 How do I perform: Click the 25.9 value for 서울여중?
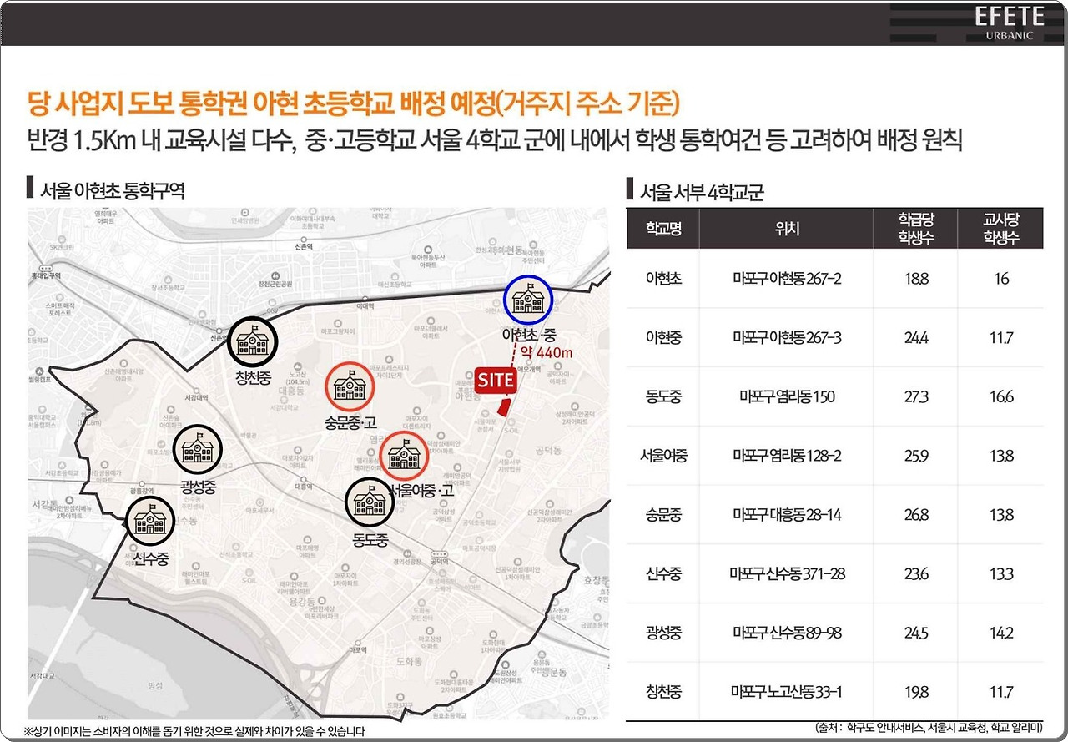pos(916,456)
